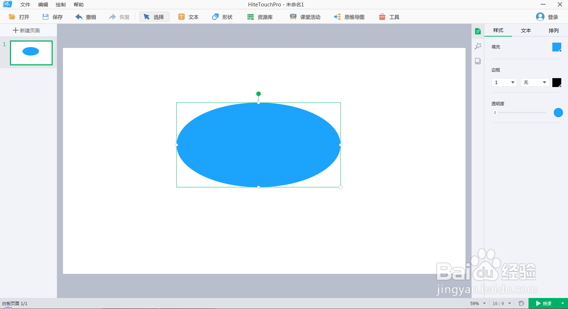Start 授课 teaching mode

coord(543,303)
